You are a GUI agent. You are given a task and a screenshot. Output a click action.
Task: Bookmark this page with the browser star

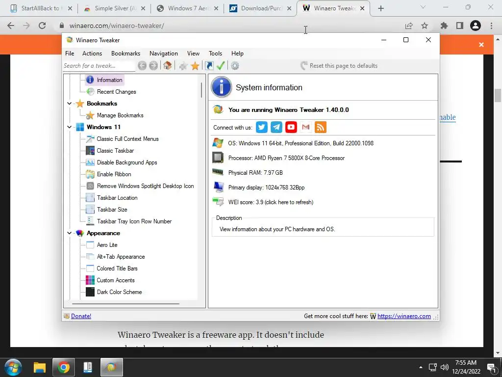coord(425,26)
